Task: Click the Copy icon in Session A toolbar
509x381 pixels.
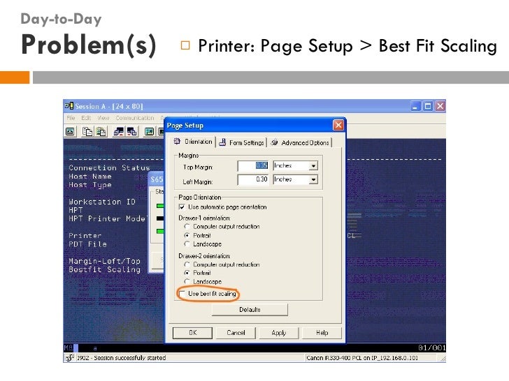Action: 87,131
